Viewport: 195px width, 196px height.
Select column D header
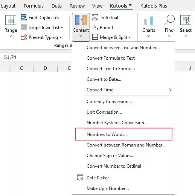[45, 68]
